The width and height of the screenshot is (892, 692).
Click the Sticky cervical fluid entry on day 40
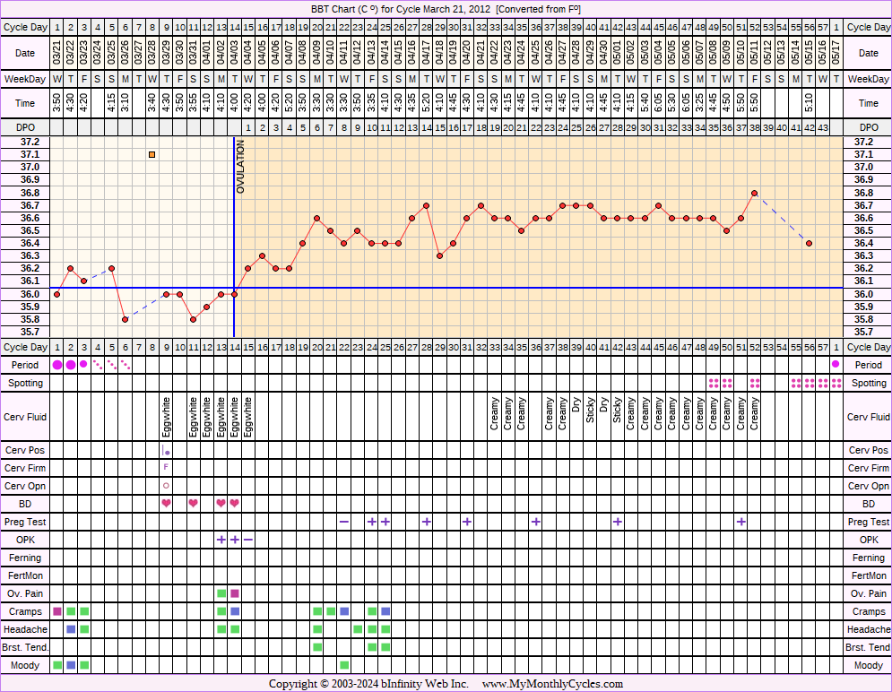tap(590, 417)
